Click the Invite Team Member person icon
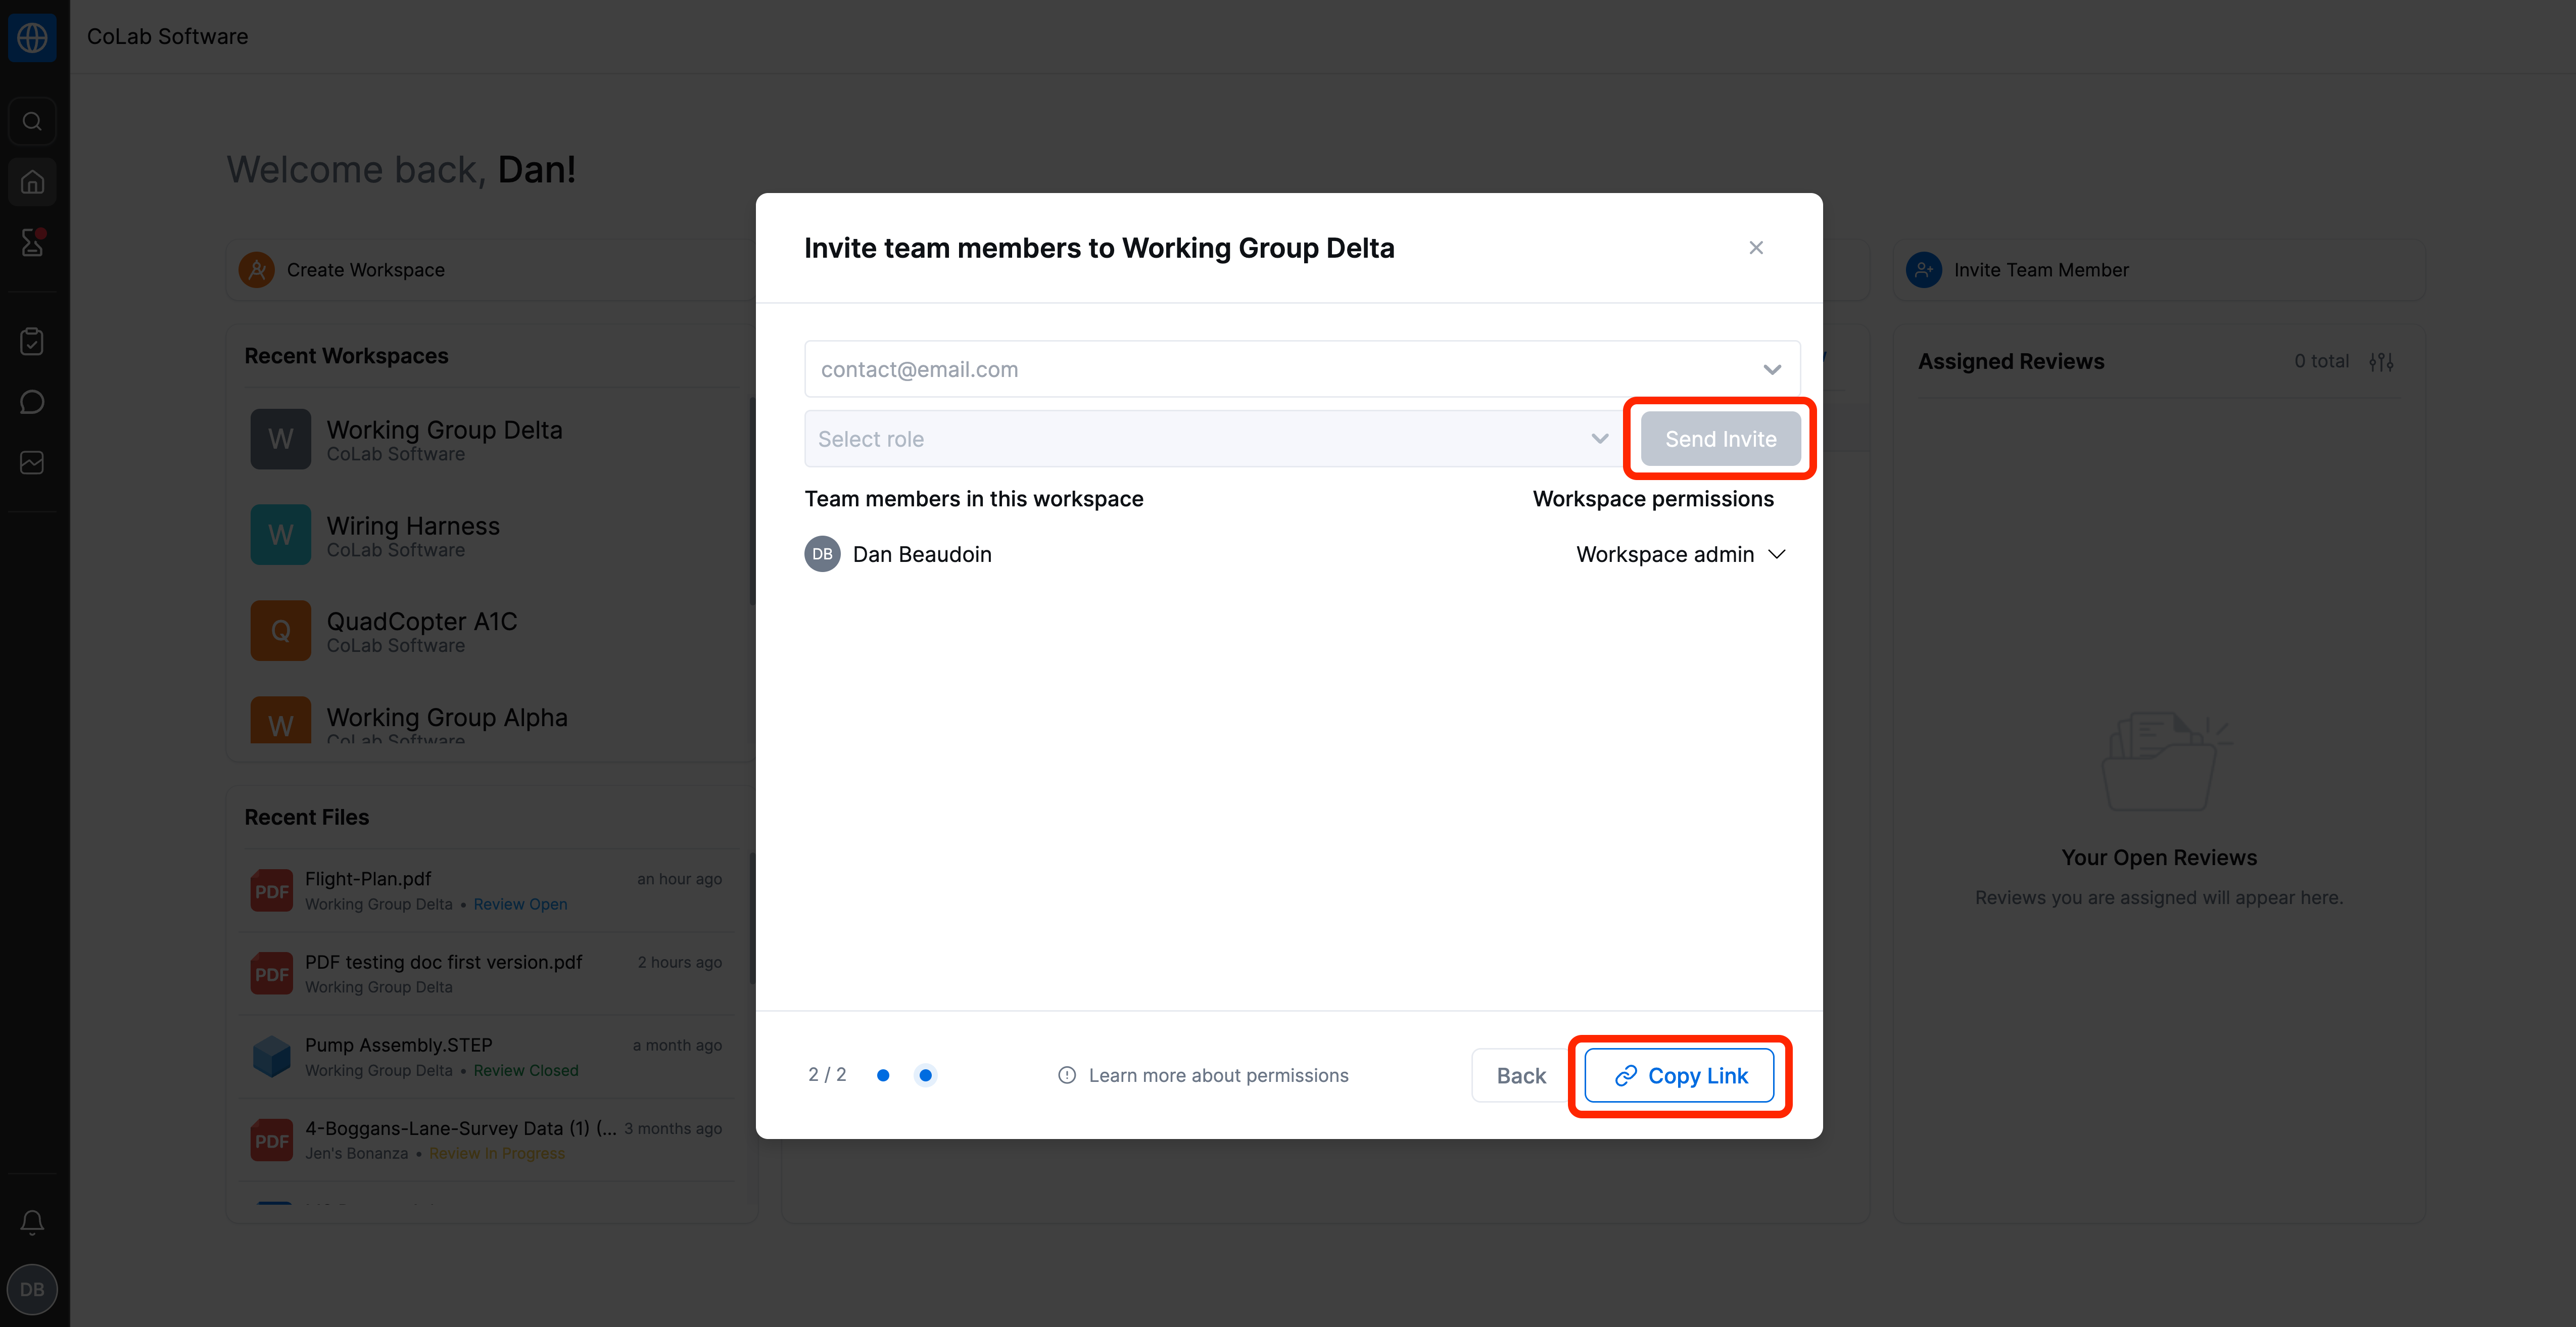 coord(1924,270)
